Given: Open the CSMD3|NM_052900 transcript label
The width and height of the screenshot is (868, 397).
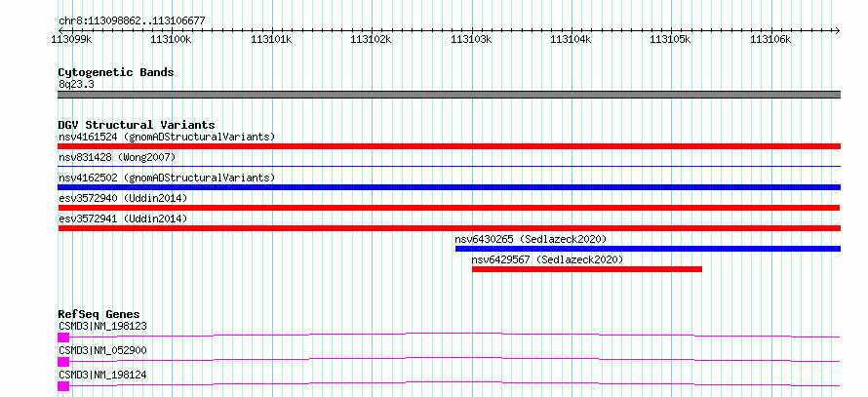Looking at the screenshot, I should [x=102, y=350].
